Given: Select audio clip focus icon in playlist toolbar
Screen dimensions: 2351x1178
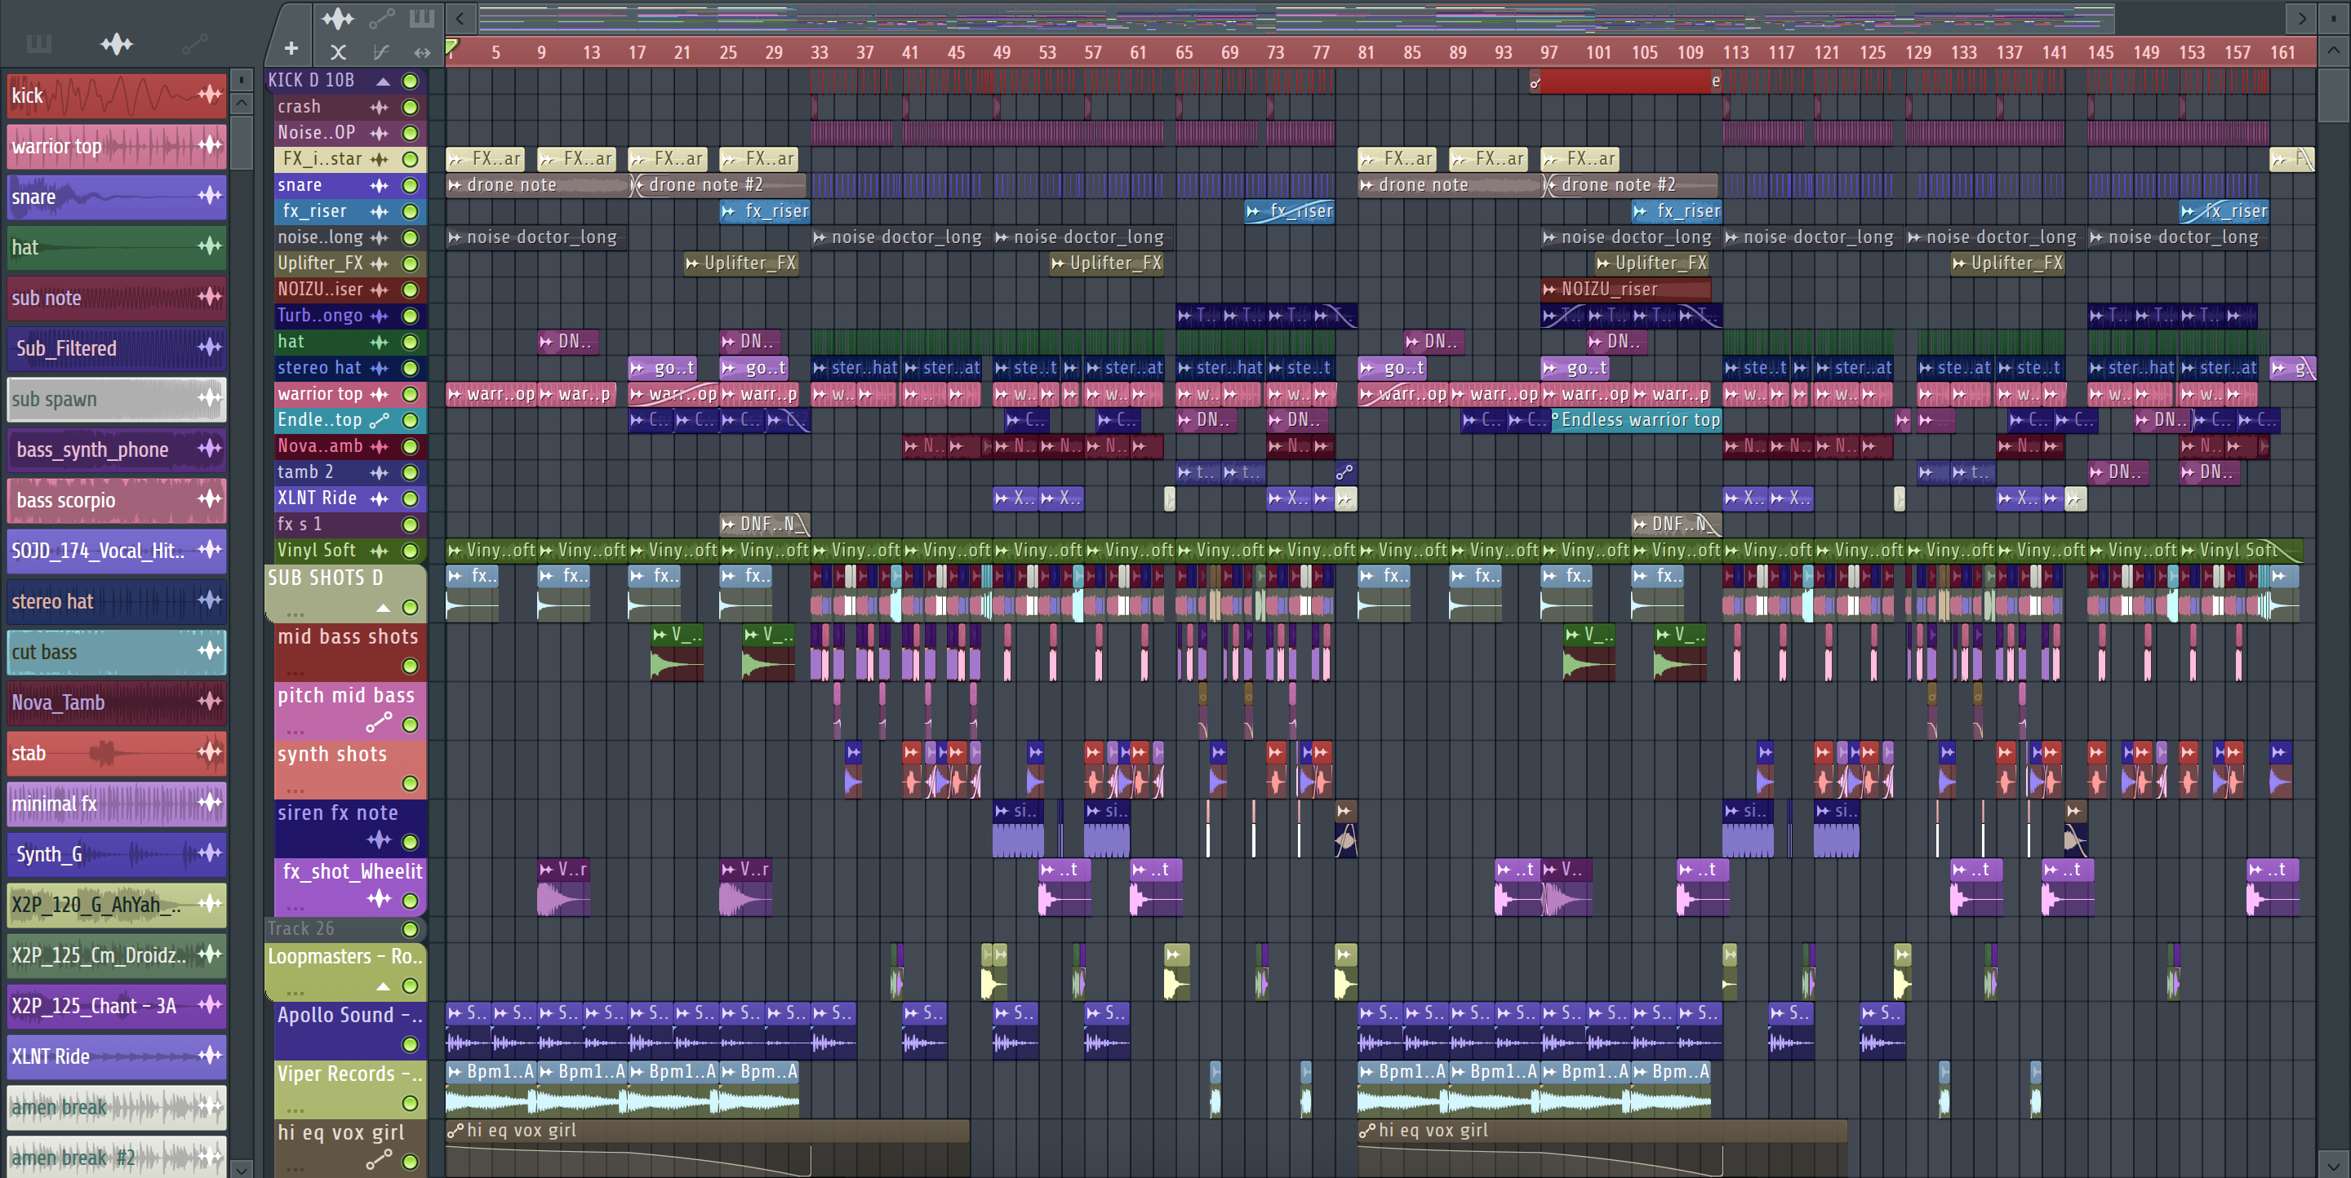Looking at the screenshot, I should coord(338,17).
